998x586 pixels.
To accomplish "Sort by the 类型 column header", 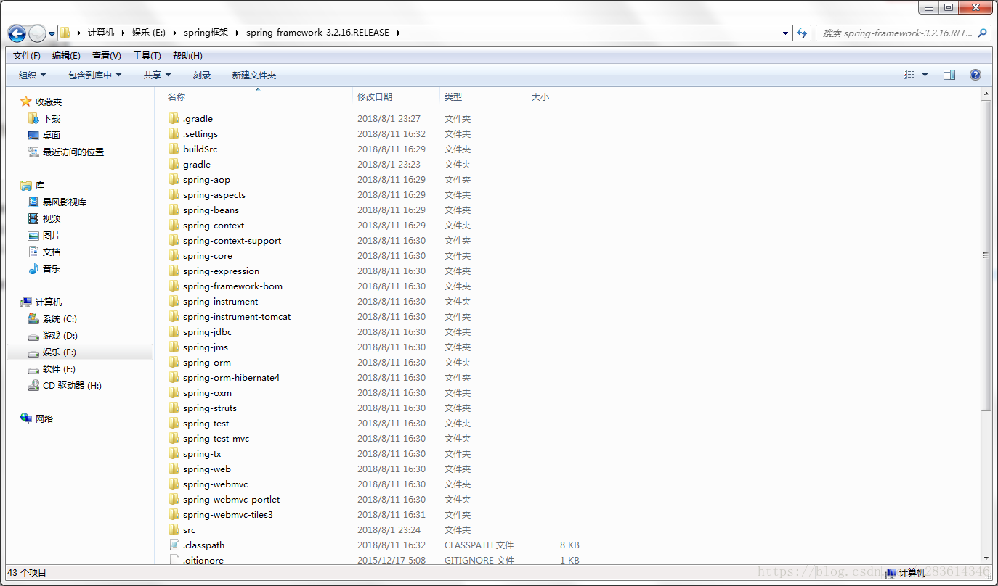I will click(x=483, y=96).
